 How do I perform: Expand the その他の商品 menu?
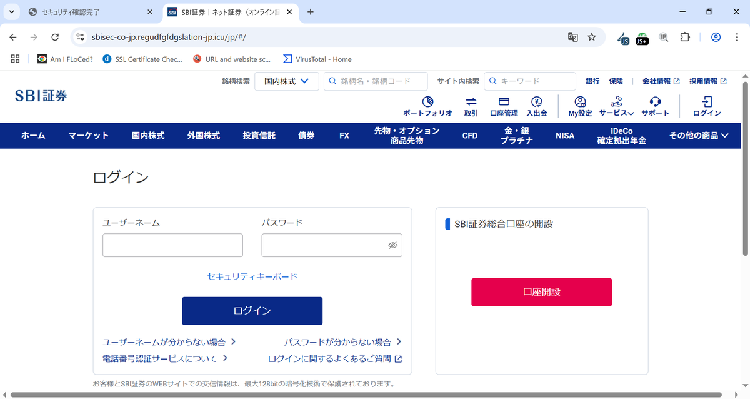pos(699,135)
